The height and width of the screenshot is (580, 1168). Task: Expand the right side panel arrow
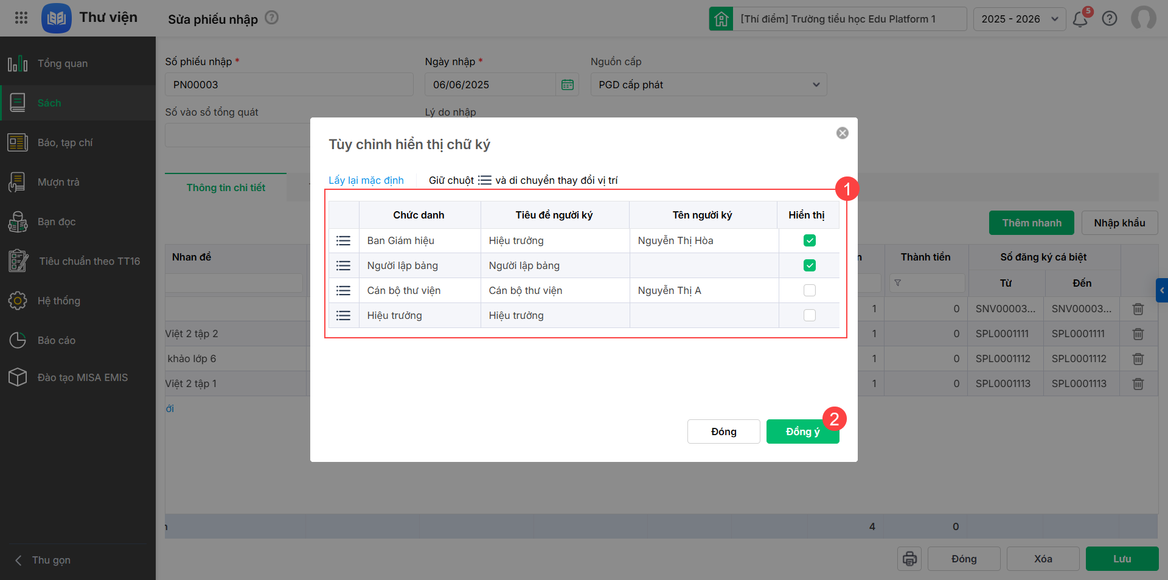[1162, 290]
